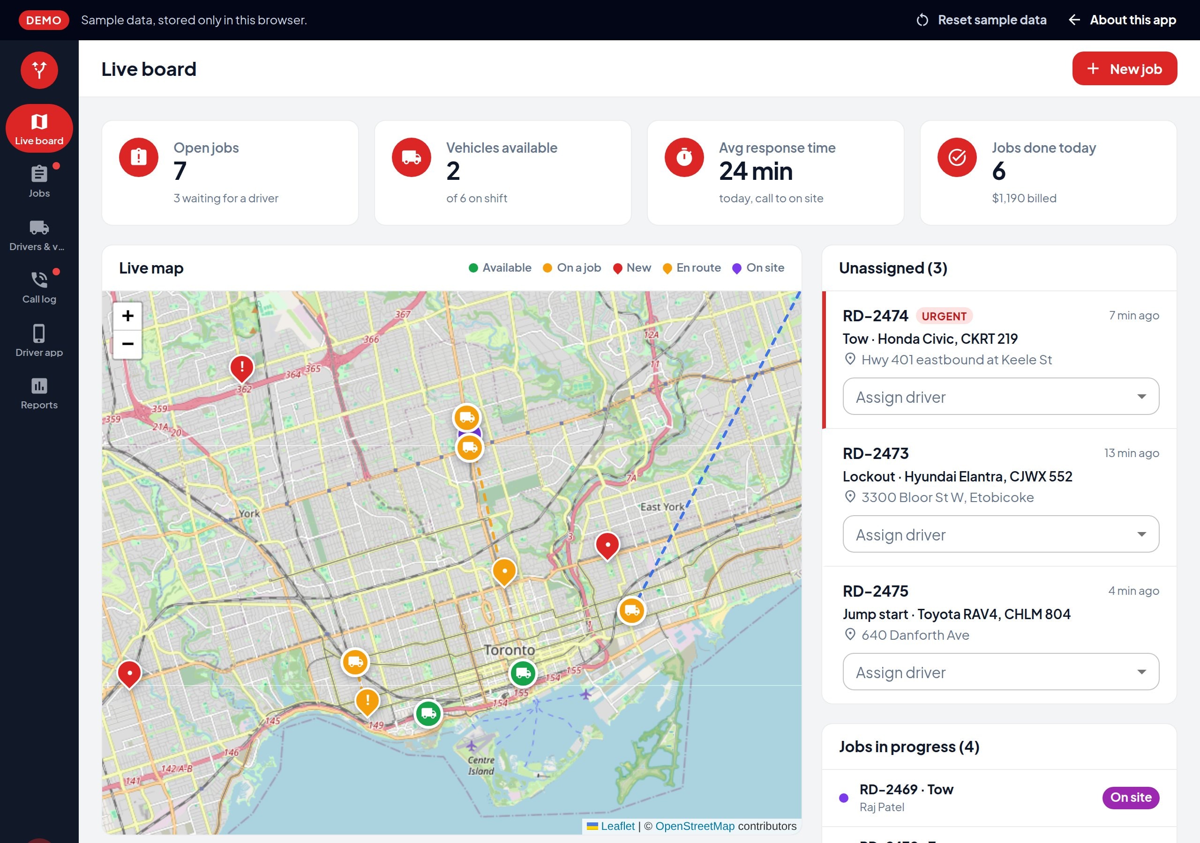
Task: Click the Vehicles available stat card
Action: pos(503,173)
